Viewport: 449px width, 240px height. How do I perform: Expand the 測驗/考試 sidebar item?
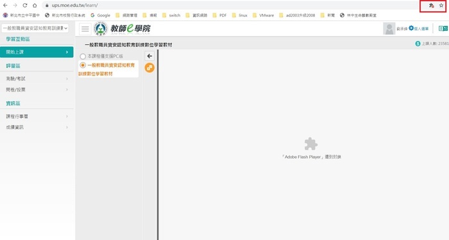(37, 79)
